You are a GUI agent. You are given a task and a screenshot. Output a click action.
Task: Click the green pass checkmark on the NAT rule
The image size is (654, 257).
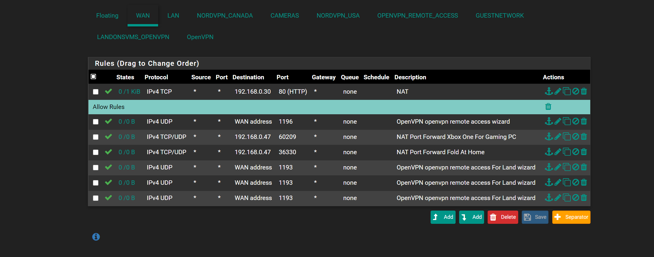pyautogui.click(x=108, y=91)
